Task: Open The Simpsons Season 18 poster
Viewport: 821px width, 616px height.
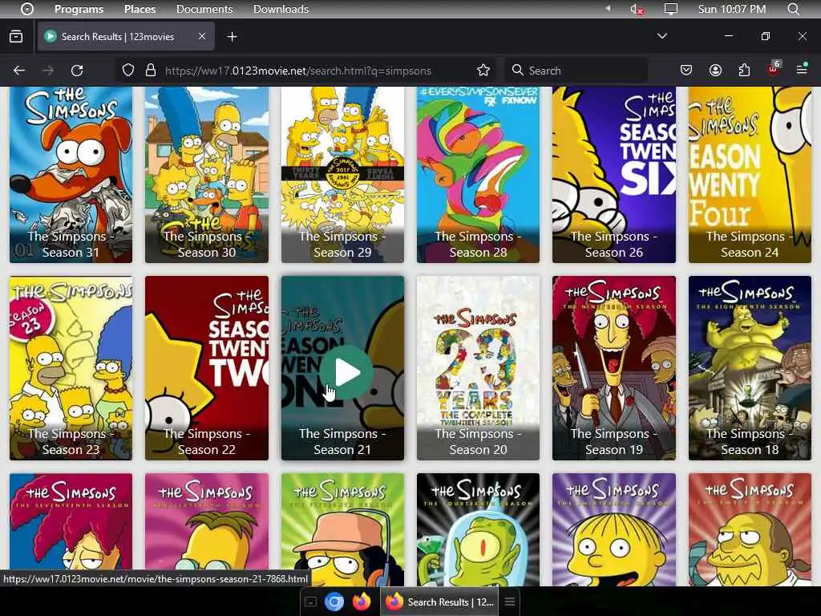Action: coord(750,368)
